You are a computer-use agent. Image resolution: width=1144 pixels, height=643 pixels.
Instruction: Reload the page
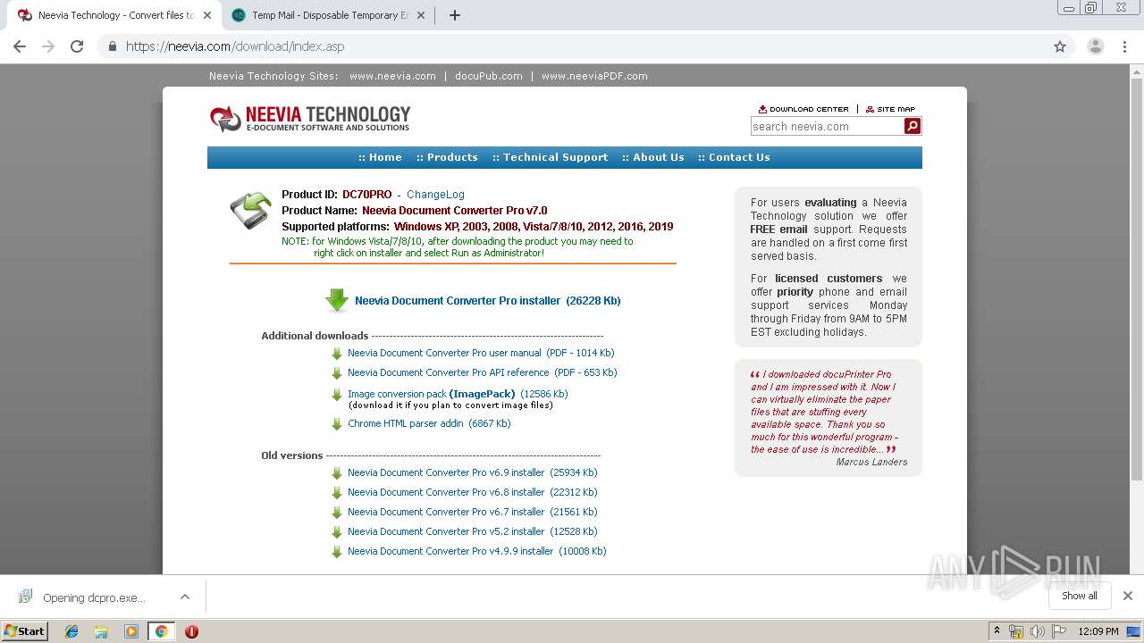point(77,46)
